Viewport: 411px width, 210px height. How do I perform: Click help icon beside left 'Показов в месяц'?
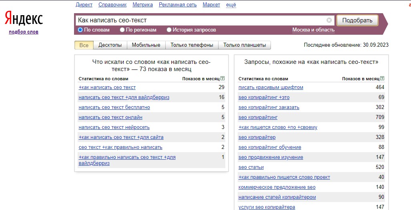[223, 79]
